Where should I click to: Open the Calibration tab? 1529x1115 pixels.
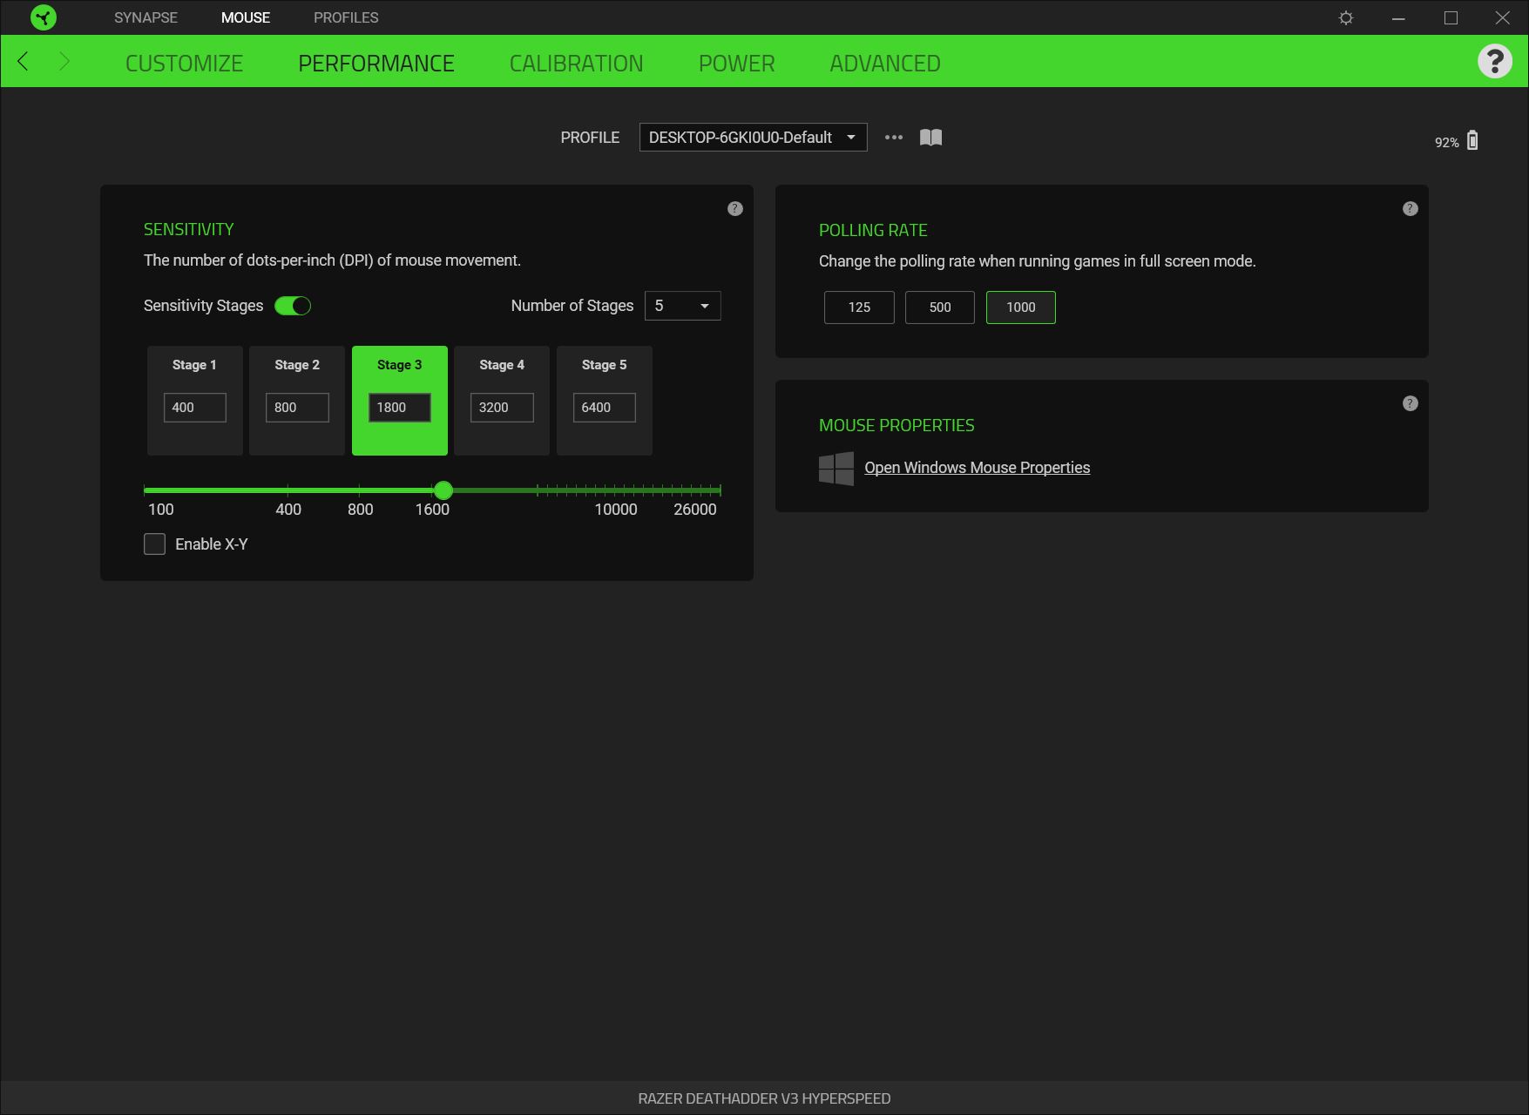pos(576,63)
